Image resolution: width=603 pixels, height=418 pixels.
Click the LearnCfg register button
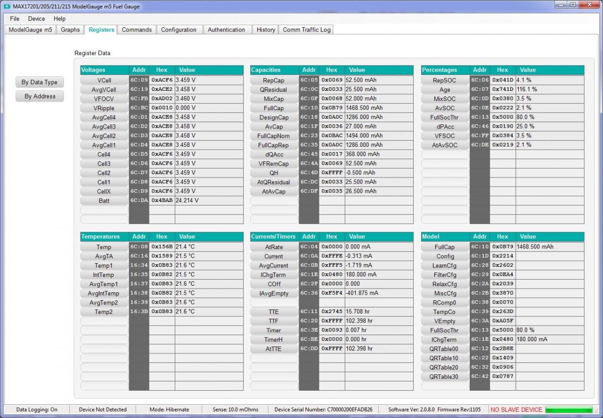coord(445,265)
